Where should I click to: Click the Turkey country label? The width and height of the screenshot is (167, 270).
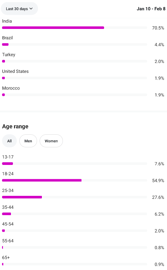(9, 55)
